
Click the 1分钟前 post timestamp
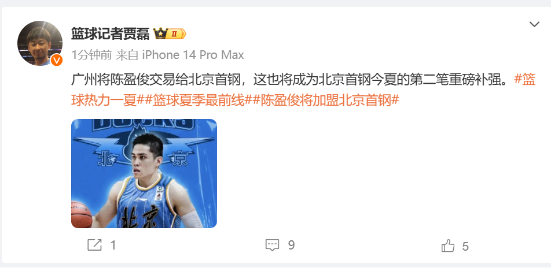(91, 55)
